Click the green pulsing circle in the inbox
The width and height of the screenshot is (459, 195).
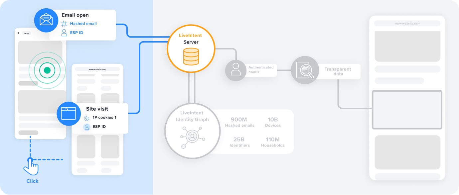point(47,70)
